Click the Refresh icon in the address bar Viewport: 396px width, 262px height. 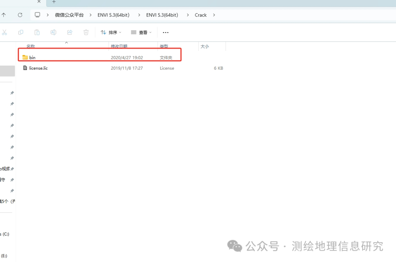click(x=20, y=15)
